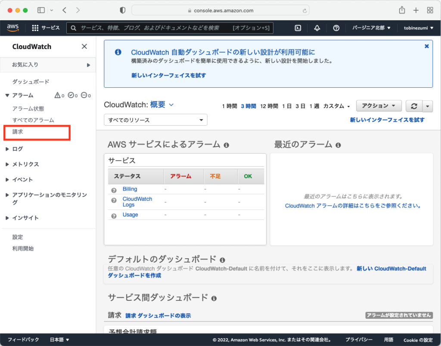
Task: Open the Billing service link
Action: tap(130, 189)
